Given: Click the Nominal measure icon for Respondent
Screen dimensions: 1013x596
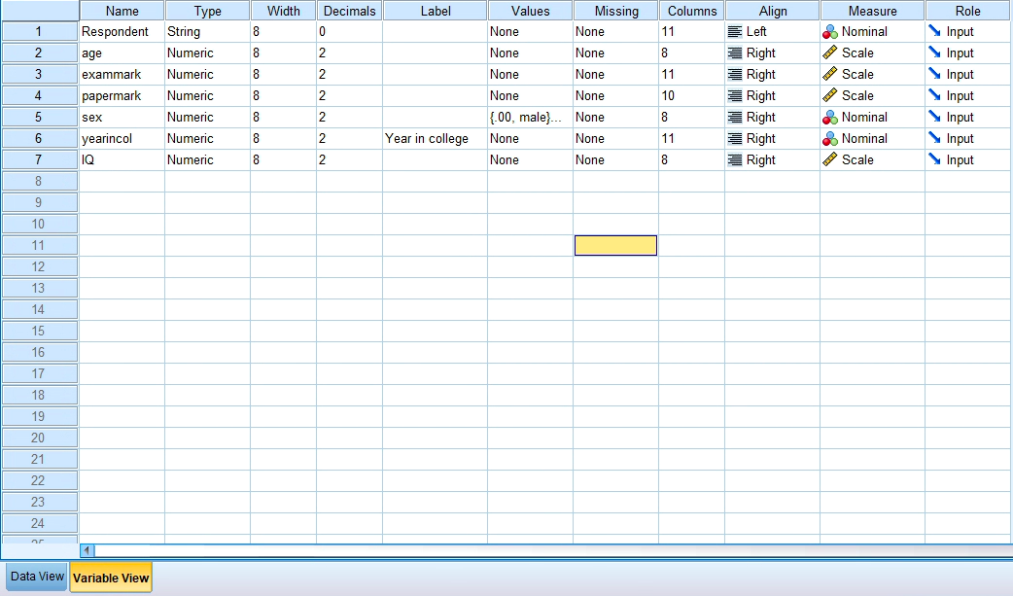Looking at the screenshot, I should [830, 32].
